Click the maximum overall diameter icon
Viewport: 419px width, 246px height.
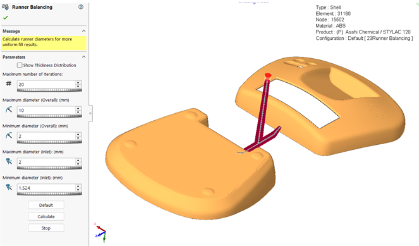pos(9,109)
